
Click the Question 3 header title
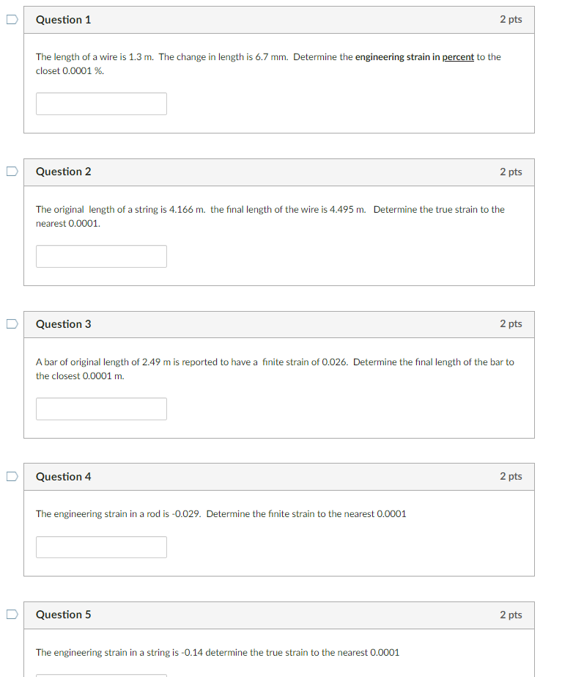[64, 324]
